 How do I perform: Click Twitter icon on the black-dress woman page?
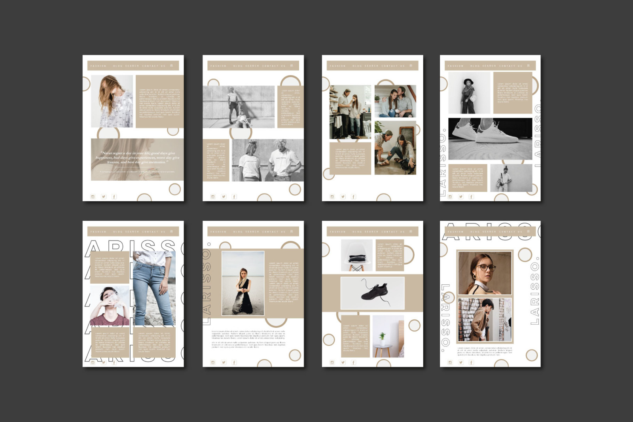[224, 362]
